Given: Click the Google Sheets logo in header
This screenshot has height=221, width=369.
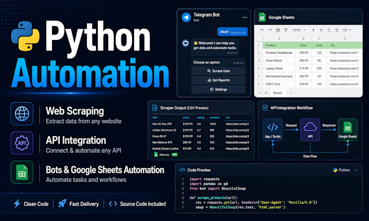Looking at the screenshot, I should pyautogui.click(x=262, y=17).
